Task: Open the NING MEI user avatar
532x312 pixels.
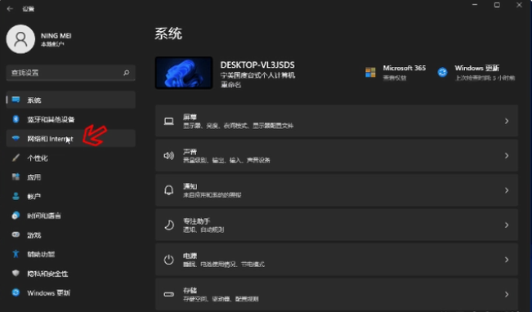Action: coord(20,39)
